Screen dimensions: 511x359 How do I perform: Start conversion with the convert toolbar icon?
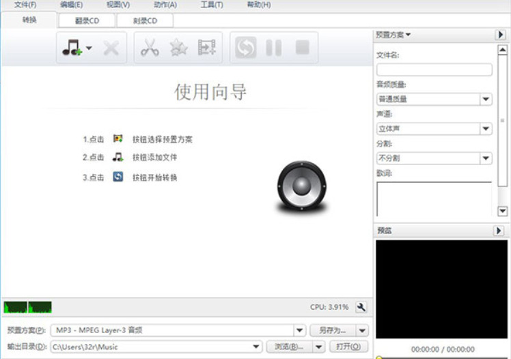click(246, 48)
